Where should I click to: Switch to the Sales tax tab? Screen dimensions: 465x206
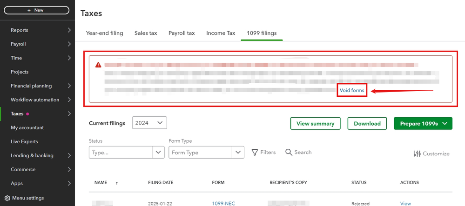tap(146, 33)
